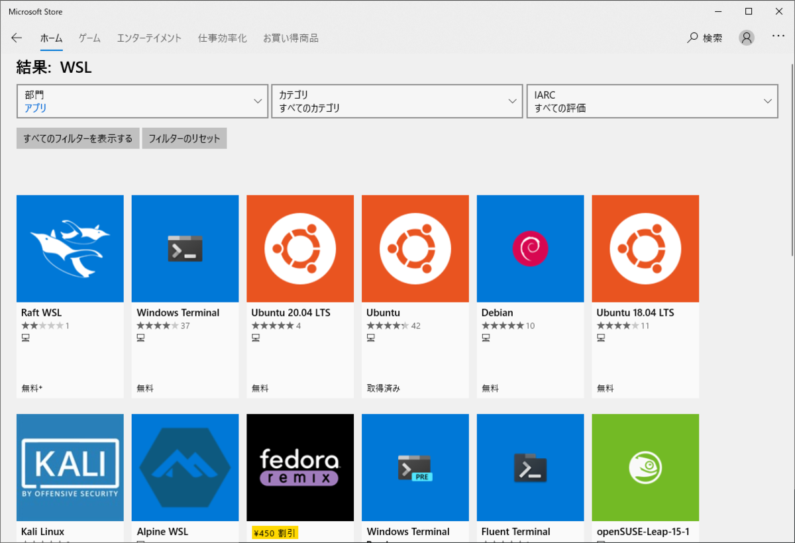Click the PC device icon under Raft WSL
The image size is (795, 543).
tap(26, 338)
